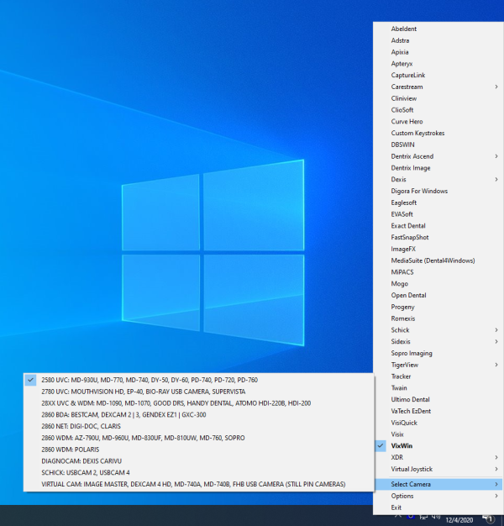Select the checked 2580 UVC camera option
The image size is (504, 526).
pyautogui.click(x=143, y=380)
